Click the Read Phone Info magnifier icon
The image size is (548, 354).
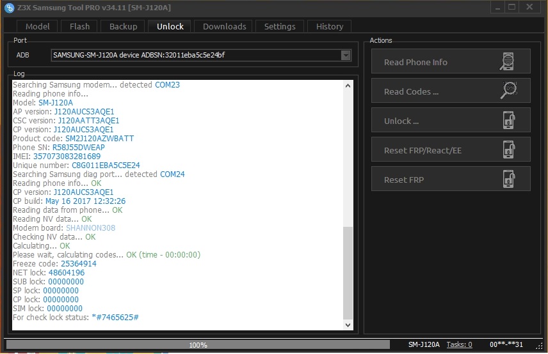tap(507, 61)
